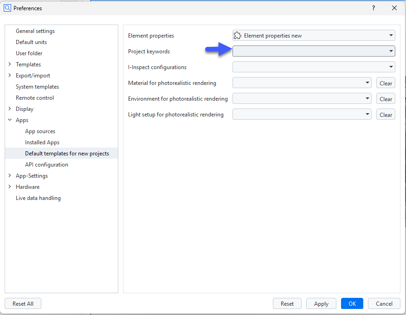Open Material for photorealistic rendering dropdown
Image resolution: width=406 pixels, height=315 pixels.
pos(302,83)
